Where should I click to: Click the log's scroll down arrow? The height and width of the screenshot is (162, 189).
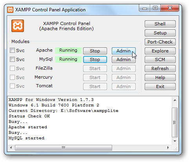coord(175,141)
